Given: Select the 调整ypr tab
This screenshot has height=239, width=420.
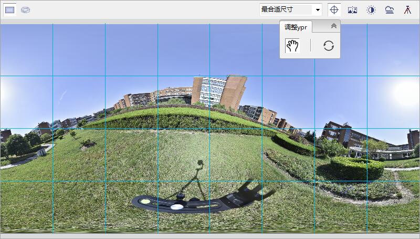Looking at the screenshot, I should 296,27.
